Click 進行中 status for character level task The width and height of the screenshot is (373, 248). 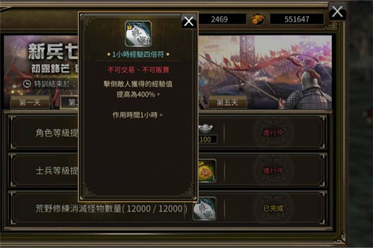274,133
